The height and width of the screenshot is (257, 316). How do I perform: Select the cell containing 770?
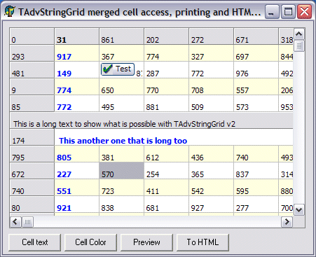click(x=167, y=87)
